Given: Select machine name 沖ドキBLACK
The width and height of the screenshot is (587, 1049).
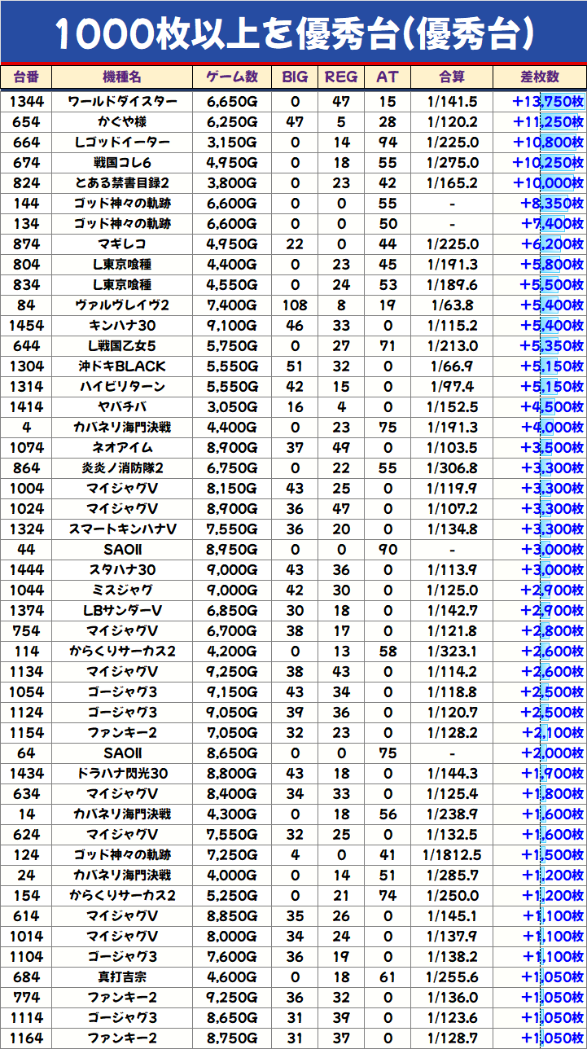Looking at the screenshot, I should pyautogui.click(x=122, y=366).
